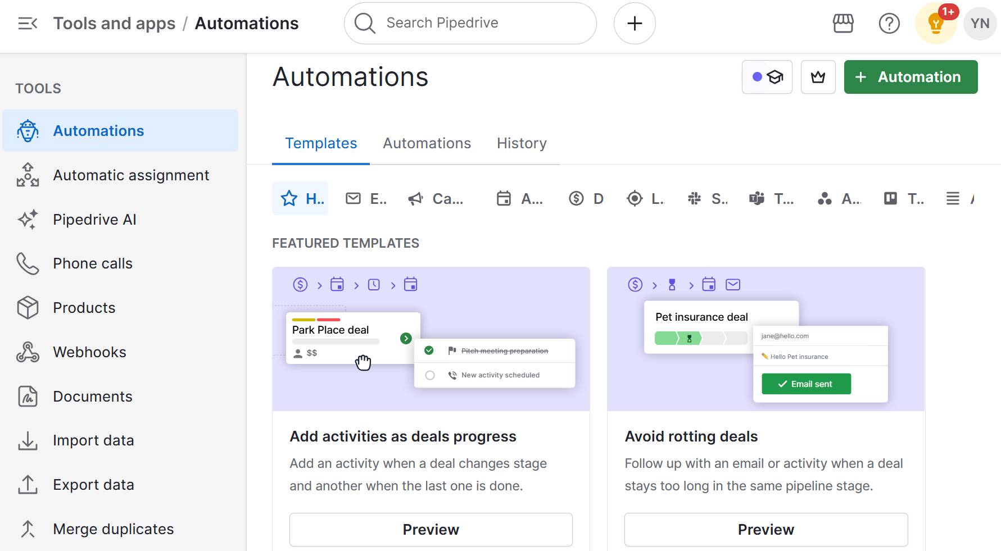The image size is (1001, 551).
Task: Open the Automations sidebar item
Action: click(120, 131)
